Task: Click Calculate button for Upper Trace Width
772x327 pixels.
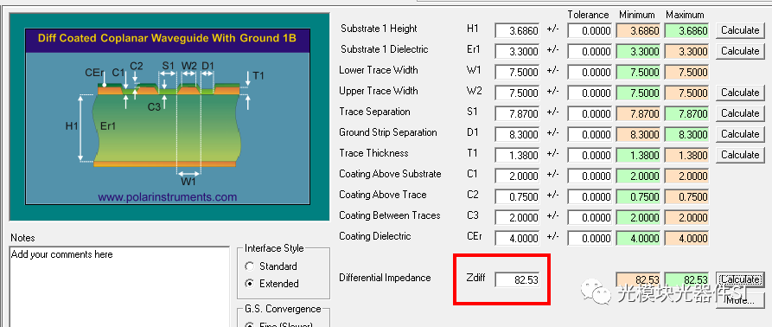Action: [x=740, y=92]
